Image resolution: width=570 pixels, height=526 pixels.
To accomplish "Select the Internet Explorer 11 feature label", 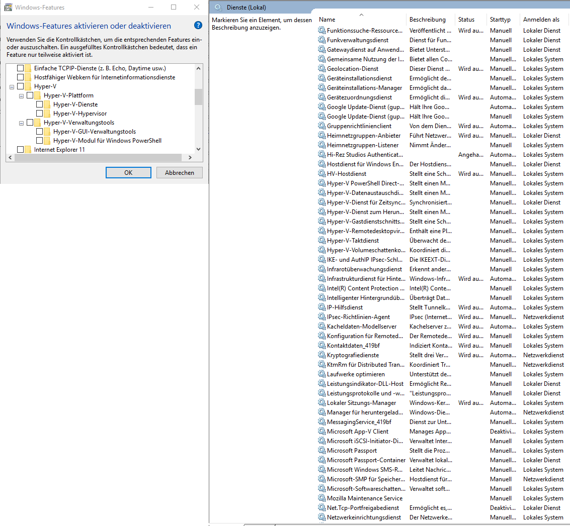I will [x=59, y=150].
